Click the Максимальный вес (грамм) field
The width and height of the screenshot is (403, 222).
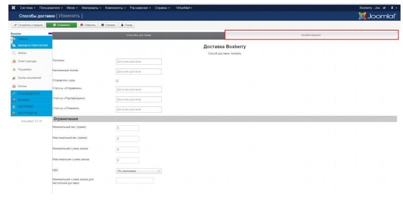tap(127, 139)
